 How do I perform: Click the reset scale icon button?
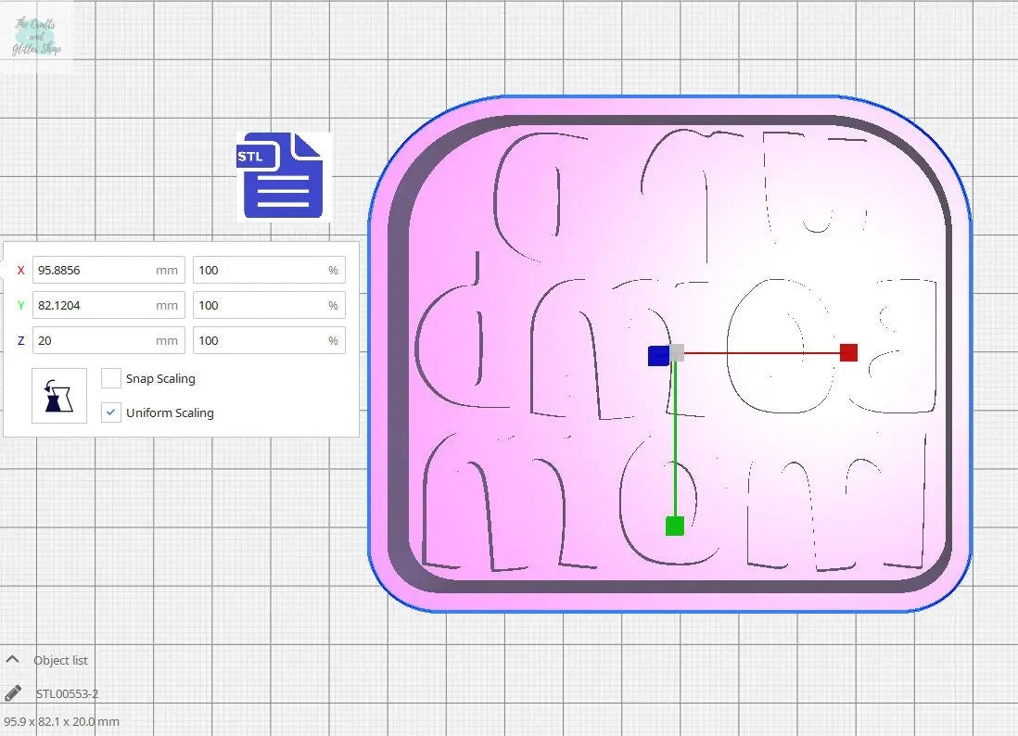tap(58, 396)
